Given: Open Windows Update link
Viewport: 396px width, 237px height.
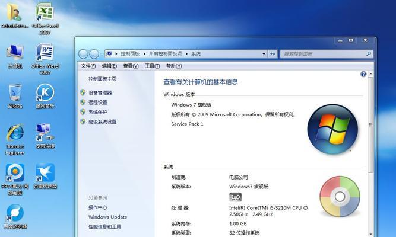Looking at the screenshot, I should (x=108, y=217).
